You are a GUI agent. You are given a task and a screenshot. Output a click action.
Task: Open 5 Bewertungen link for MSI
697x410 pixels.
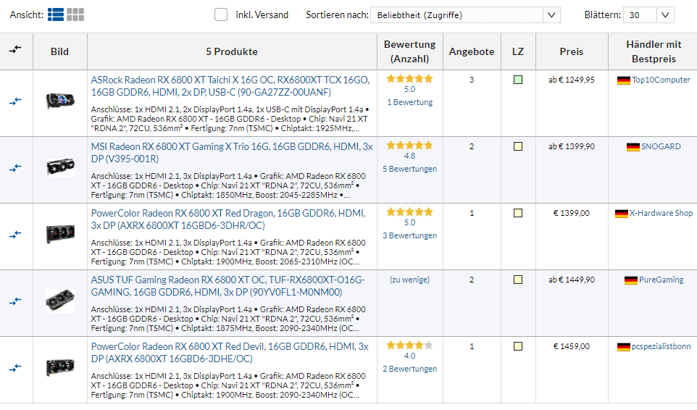pyautogui.click(x=410, y=169)
